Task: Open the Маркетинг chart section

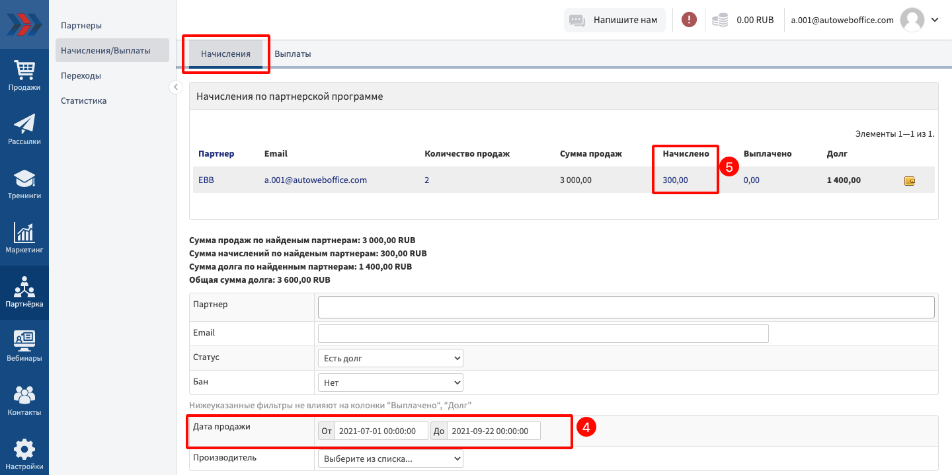Action: coord(24,238)
